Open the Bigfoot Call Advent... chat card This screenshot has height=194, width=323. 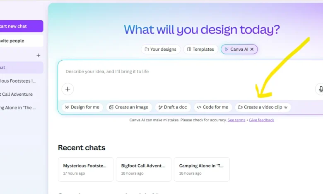pyautogui.click(x=144, y=169)
